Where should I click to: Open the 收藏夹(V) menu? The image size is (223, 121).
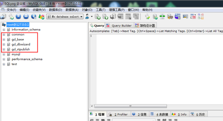point(39,10)
